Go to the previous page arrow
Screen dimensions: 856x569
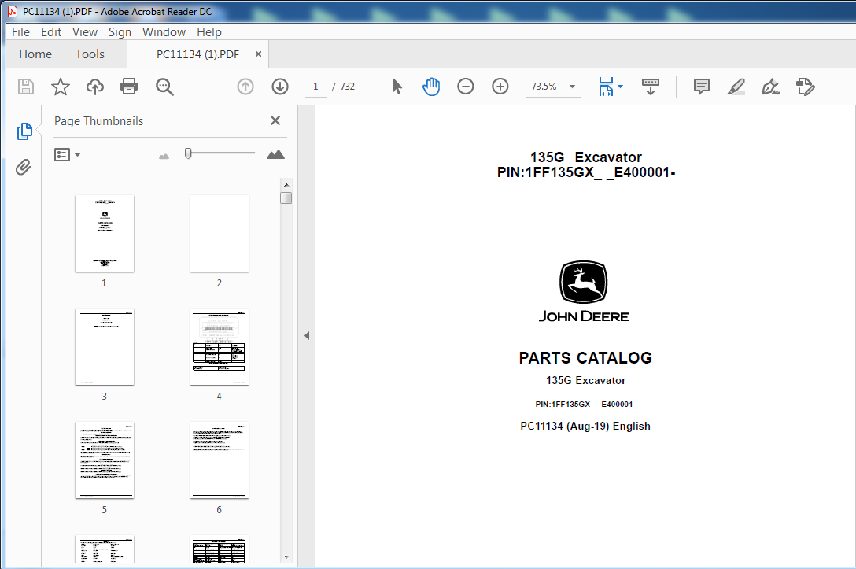pyautogui.click(x=245, y=87)
